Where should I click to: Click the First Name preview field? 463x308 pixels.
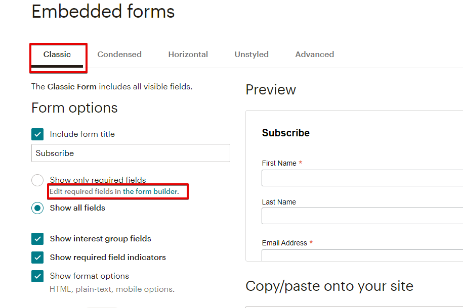(362, 178)
